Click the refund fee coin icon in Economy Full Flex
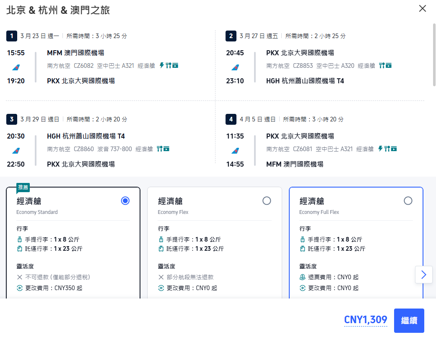Screen dimensions: 436x337 pyautogui.click(x=302, y=276)
